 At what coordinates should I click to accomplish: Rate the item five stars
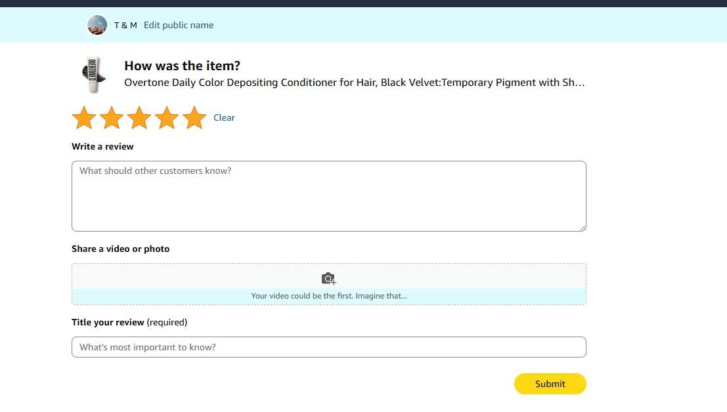click(194, 118)
